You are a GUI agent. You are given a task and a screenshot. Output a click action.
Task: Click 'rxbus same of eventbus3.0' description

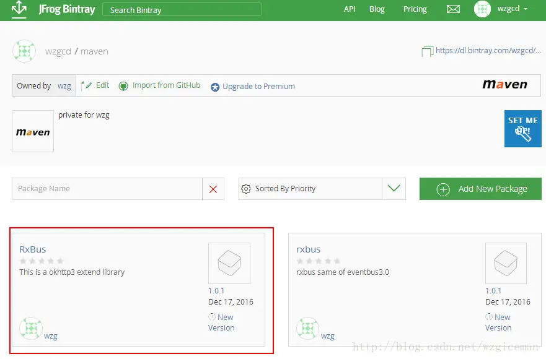[x=343, y=272]
